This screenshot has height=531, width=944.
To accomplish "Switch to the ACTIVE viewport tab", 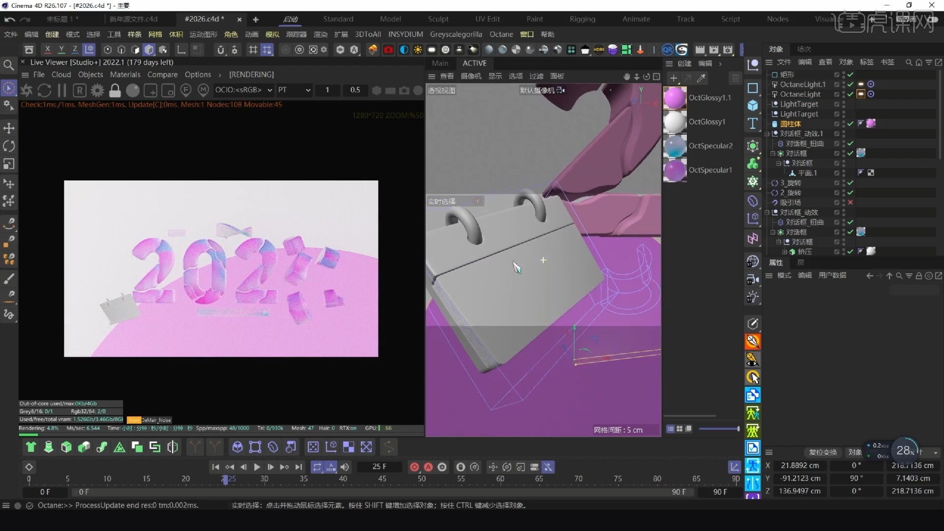I will 474,63.
